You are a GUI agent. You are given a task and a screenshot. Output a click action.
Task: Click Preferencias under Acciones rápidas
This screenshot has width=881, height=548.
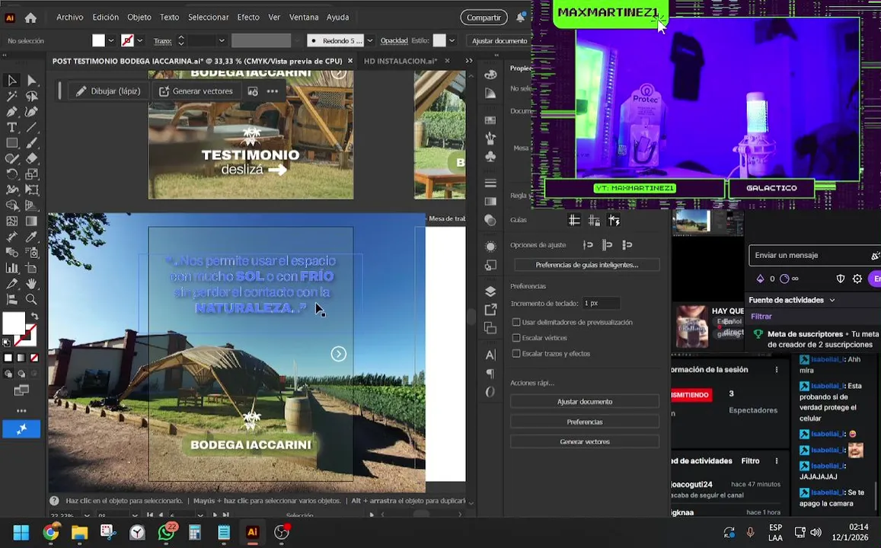tap(584, 422)
